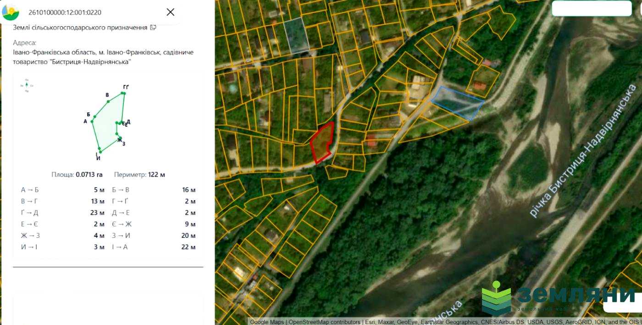This screenshot has width=642, height=325.
Task: Click the Ґ → Д segment row
Action: (63, 213)
